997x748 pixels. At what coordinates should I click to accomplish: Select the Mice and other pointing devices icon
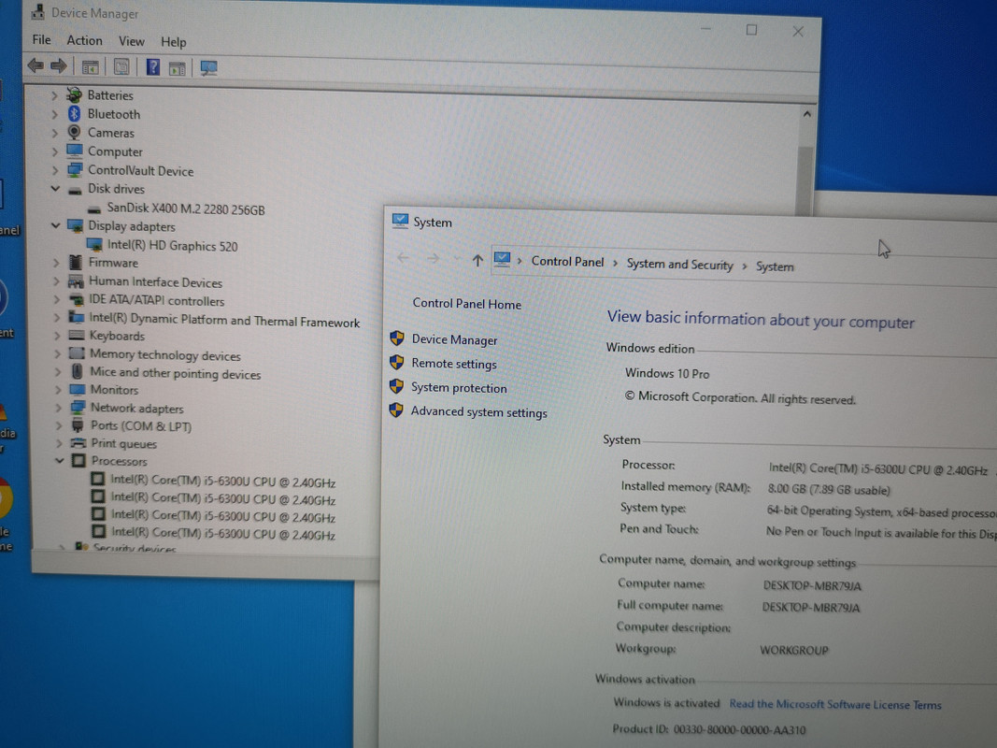pyautogui.click(x=77, y=371)
